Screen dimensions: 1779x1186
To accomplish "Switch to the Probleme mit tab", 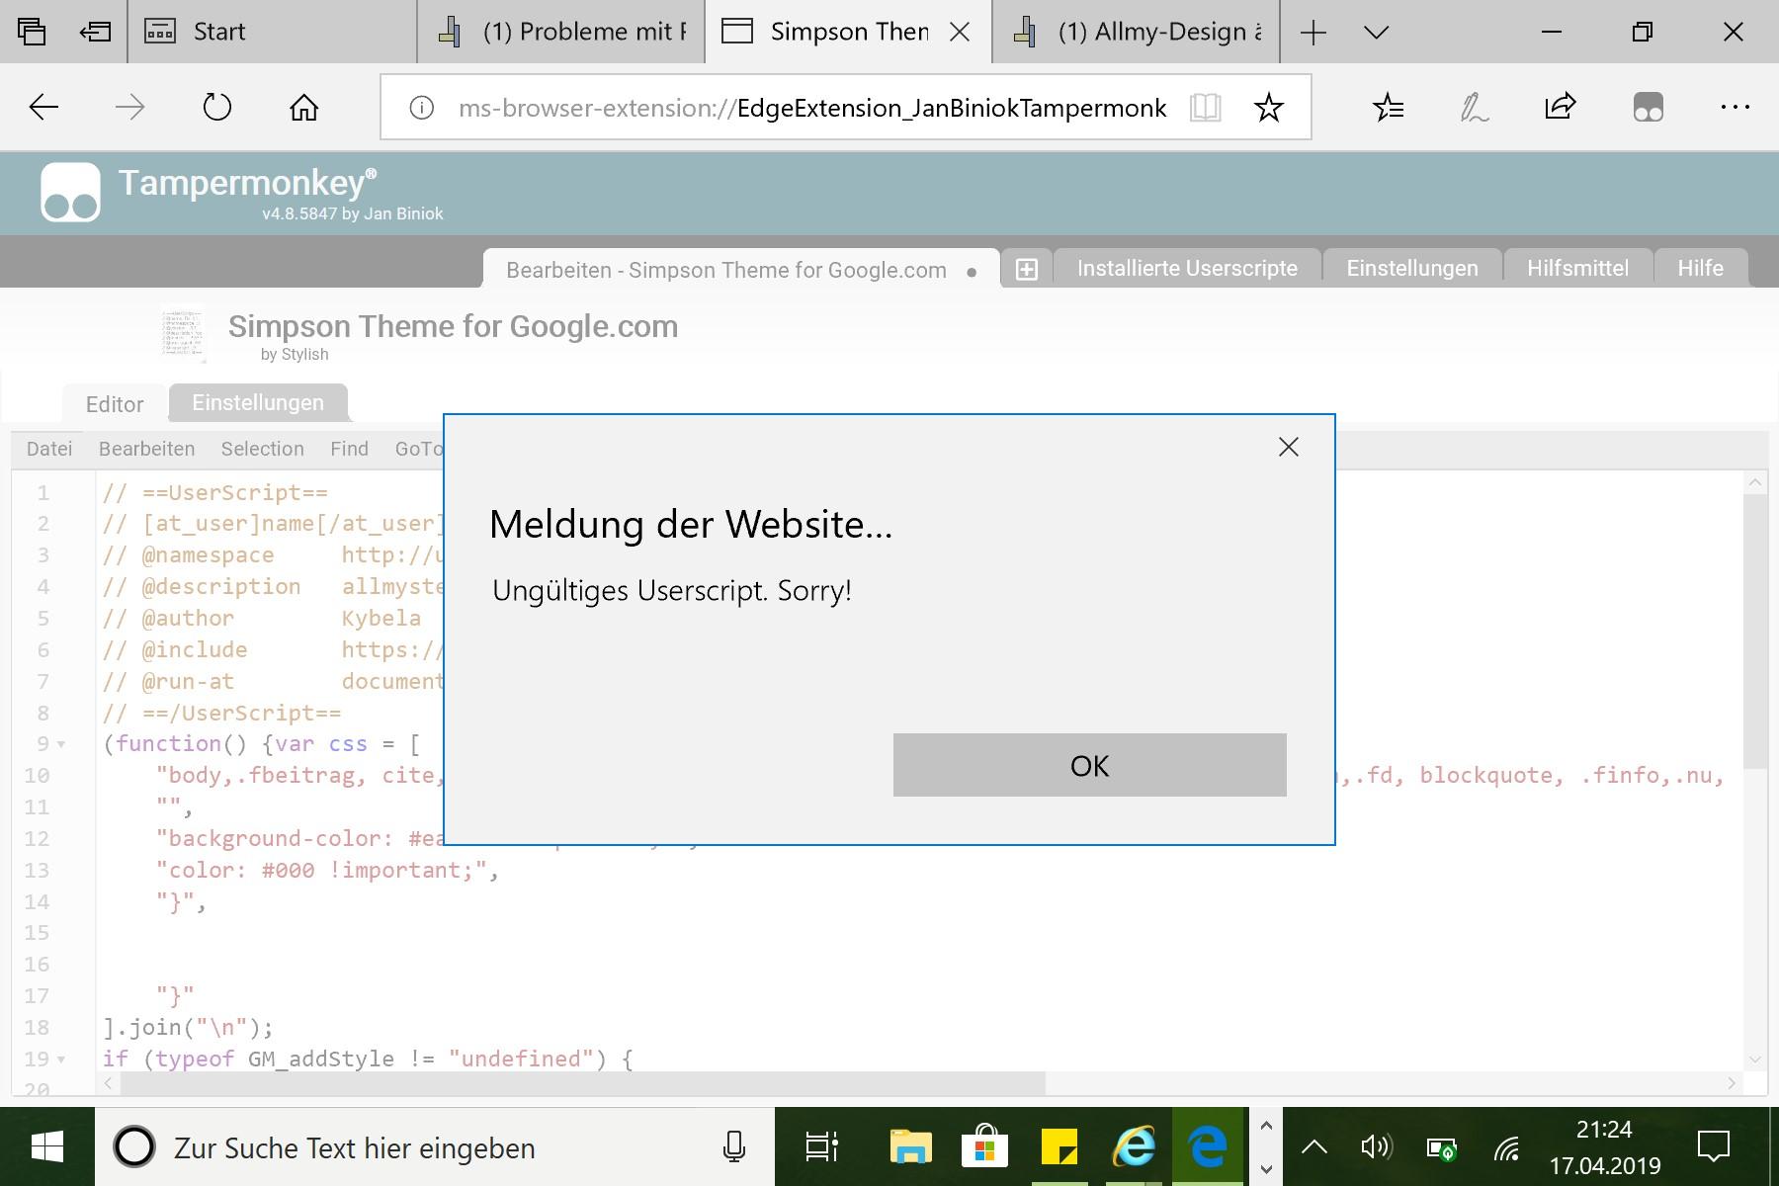I will pyautogui.click(x=561, y=32).
